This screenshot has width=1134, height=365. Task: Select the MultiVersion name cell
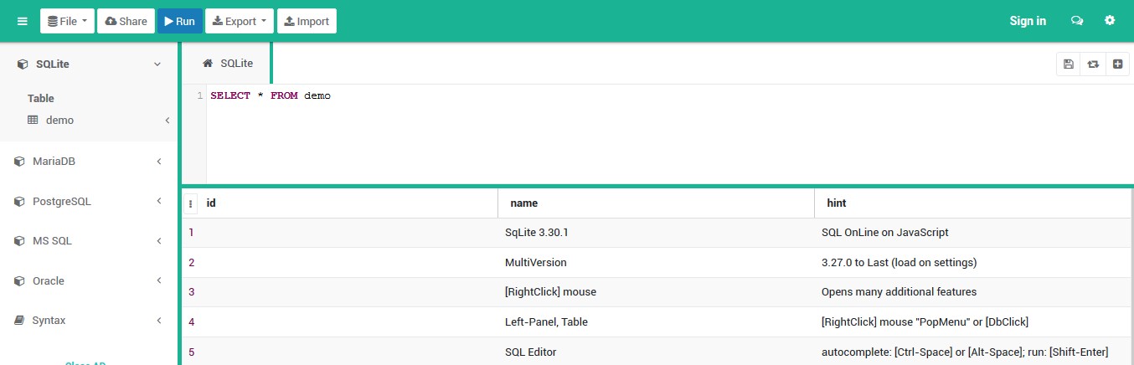point(656,262)
